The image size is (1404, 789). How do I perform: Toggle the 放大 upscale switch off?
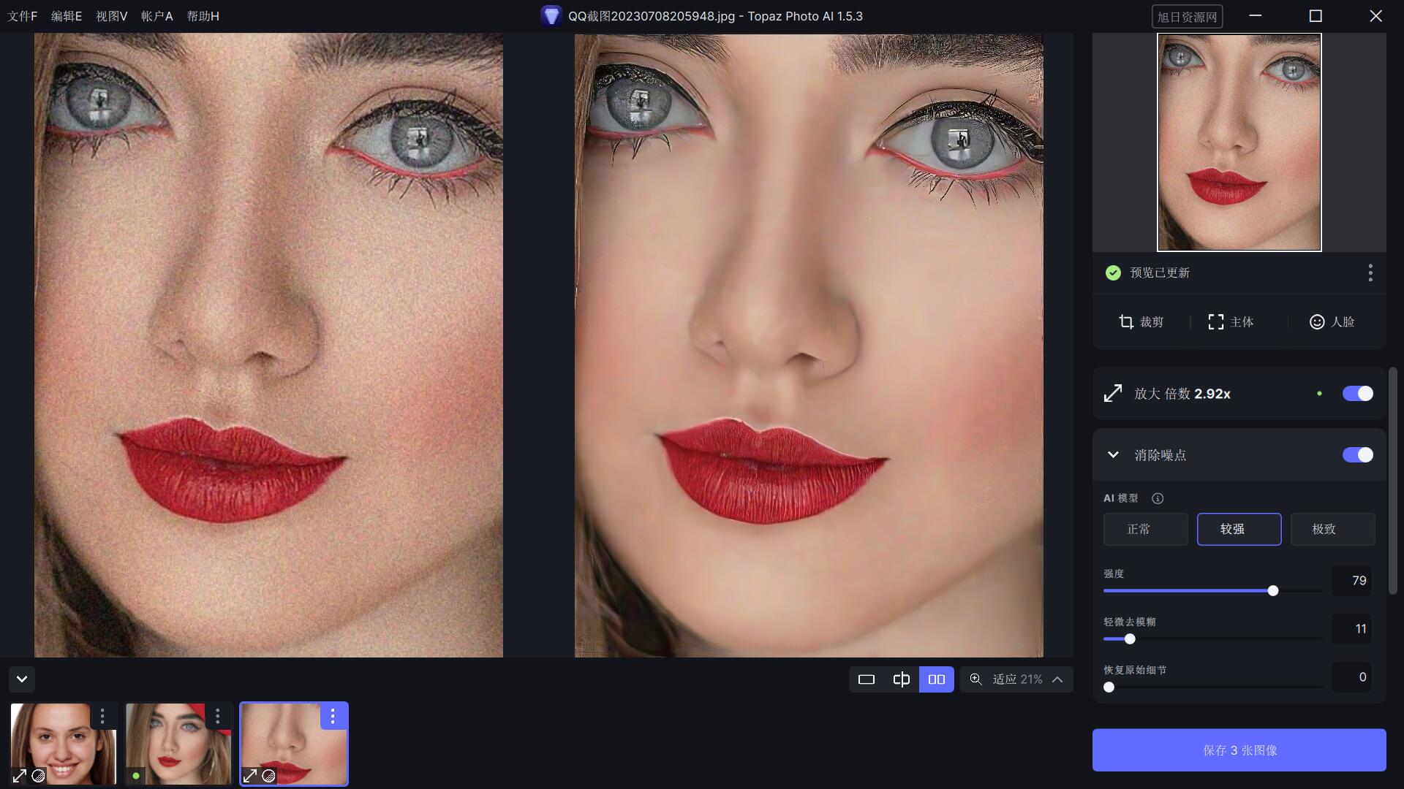[1357, 394]
